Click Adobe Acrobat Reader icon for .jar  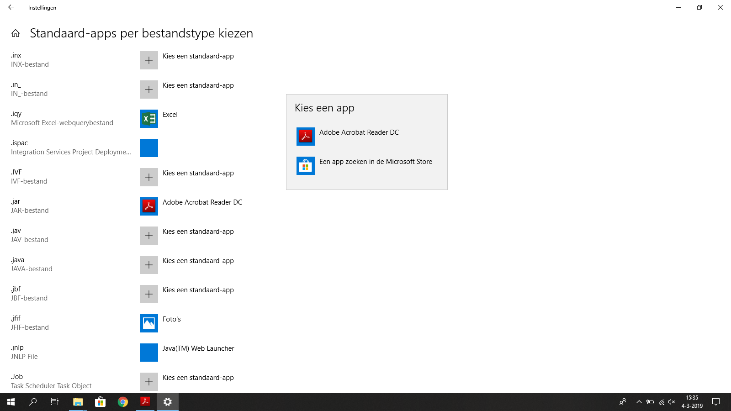pyautogui.click(x=149, y=206)
